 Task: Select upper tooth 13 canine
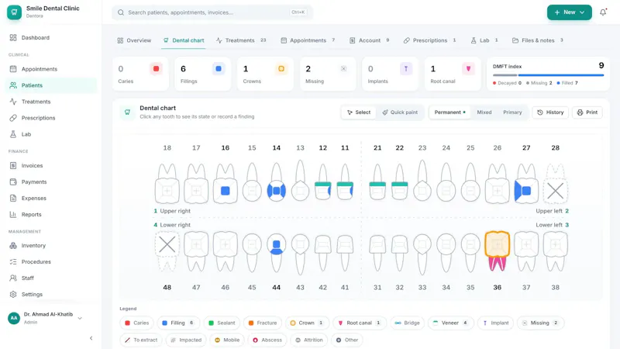[300, 181]
